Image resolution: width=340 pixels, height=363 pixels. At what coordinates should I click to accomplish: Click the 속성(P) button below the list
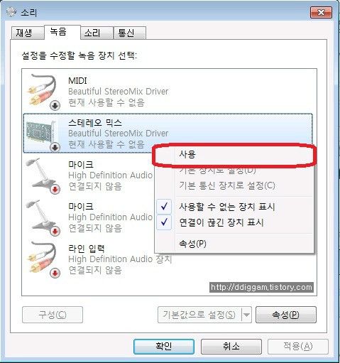[286, 315]
